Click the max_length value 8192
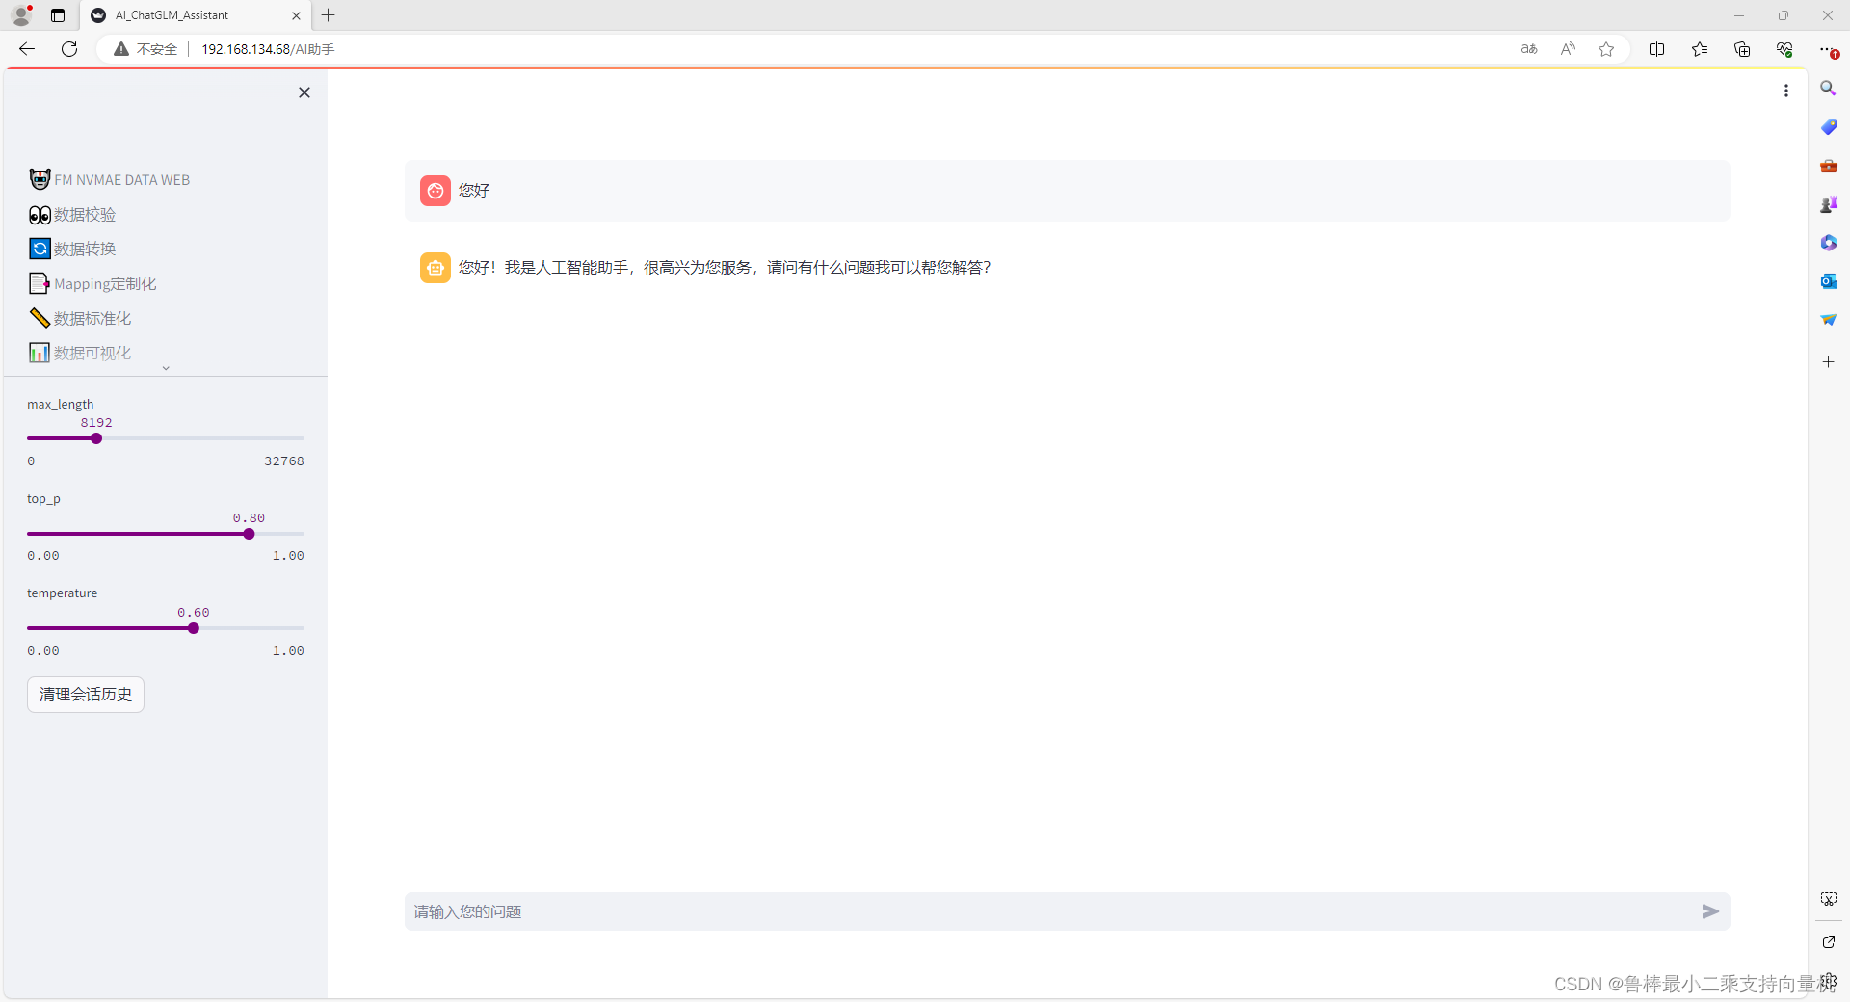The height and width of the screenshot is (1002, 1850). coord(96,423)
